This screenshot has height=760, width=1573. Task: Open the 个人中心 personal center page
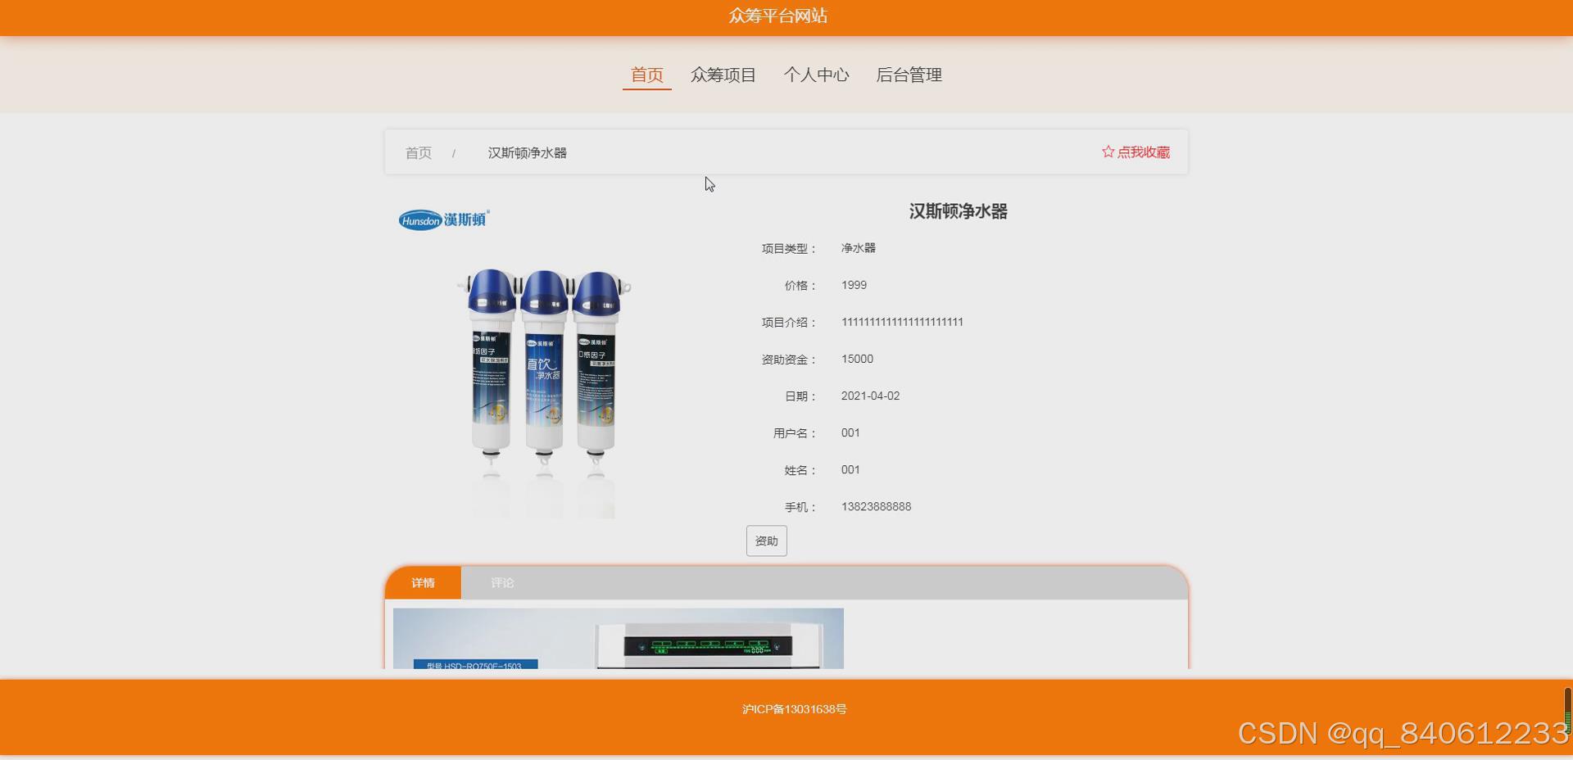[x=817, y=75]
